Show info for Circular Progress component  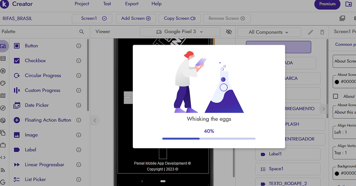click(x=79, y=76)
